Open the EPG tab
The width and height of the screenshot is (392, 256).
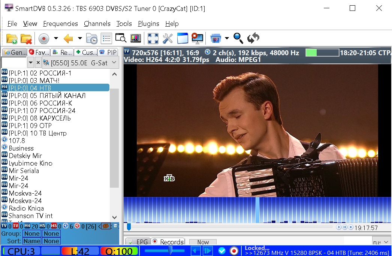[138, 241]
